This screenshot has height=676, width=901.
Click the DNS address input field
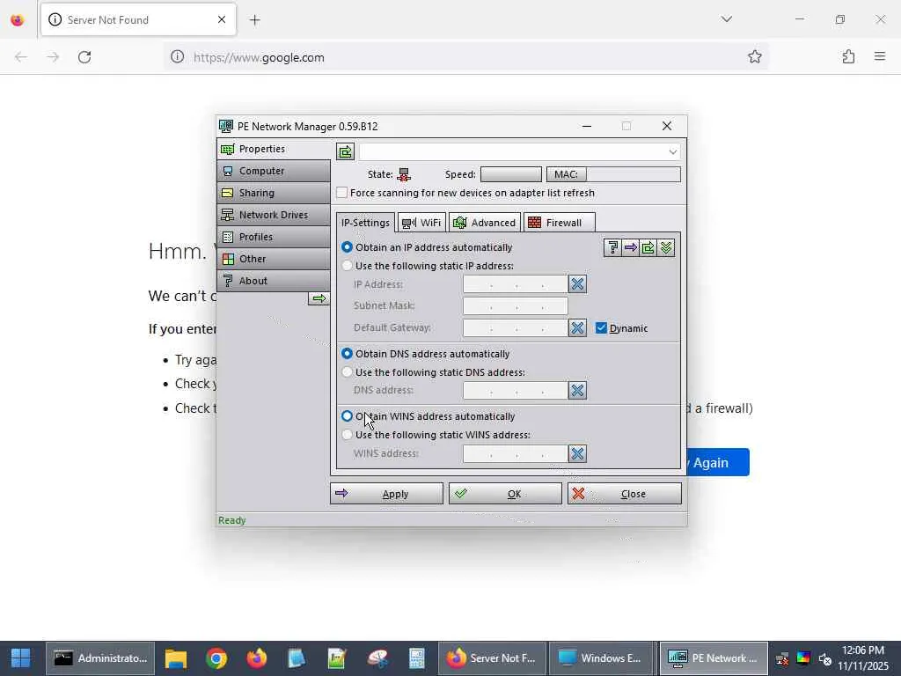(516, 390)
